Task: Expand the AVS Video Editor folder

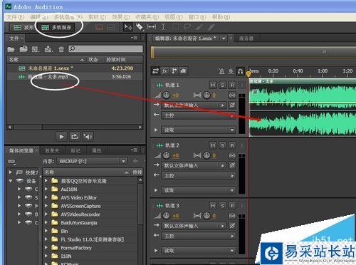Action: point(46,197)
